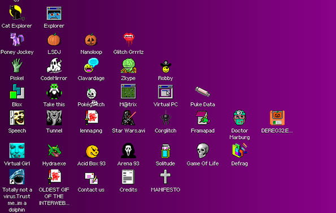Click the Puke Data candy icon
This screenshot has width=336, height=213.
pos(203,92)
